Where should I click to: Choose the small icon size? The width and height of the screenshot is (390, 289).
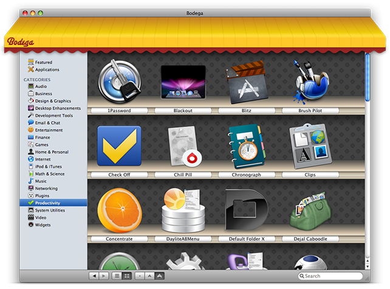point(140,276)
